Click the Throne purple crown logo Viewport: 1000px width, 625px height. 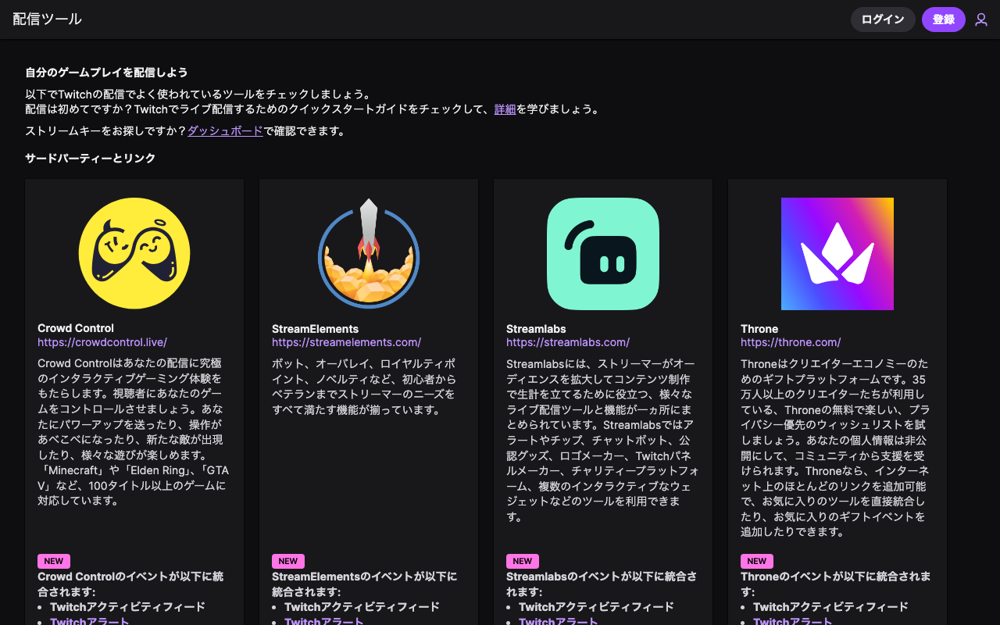click(837, 253)
